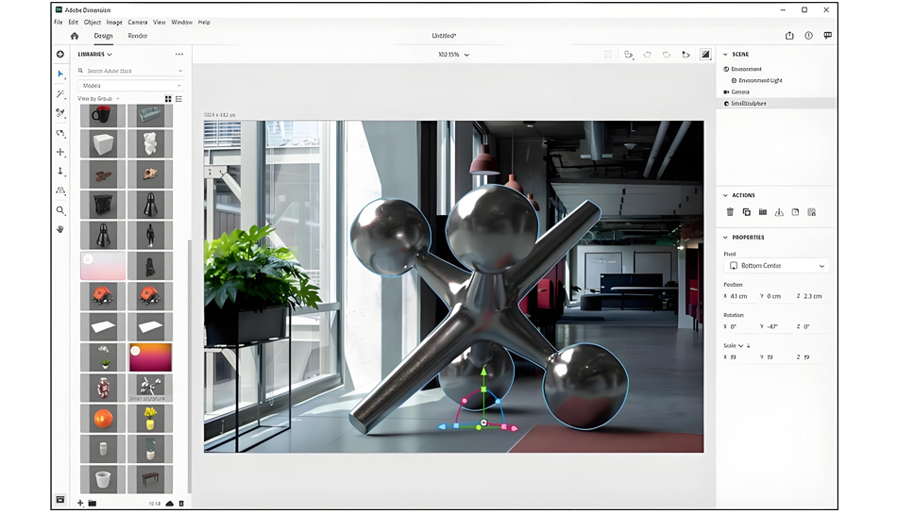Open the Libraries panel more options
This screenshot has height=514, width=897.
pyautogui.click(x=179, y=55)
